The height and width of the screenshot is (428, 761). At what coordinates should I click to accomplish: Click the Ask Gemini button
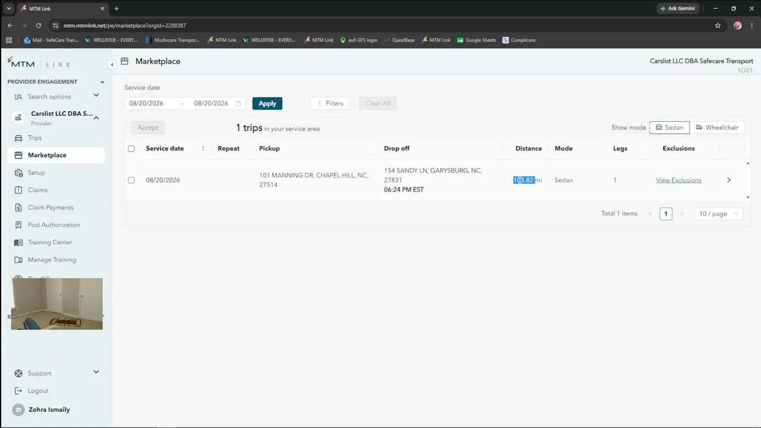pos(677,8)
